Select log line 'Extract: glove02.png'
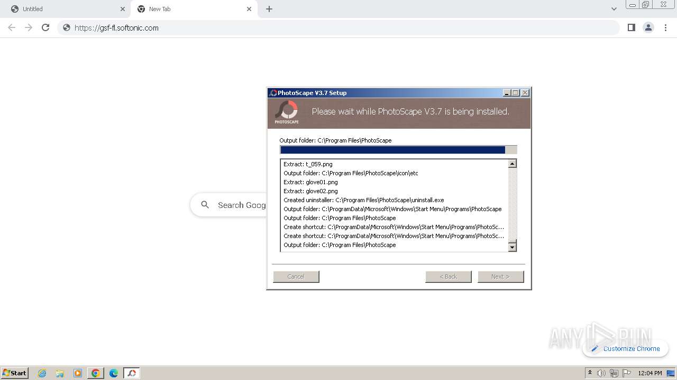Screen dimensions: 677x380 [x=310, y=191]
